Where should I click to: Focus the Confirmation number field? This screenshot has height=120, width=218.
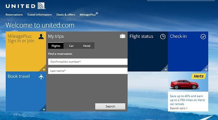(x=88, y=62)
